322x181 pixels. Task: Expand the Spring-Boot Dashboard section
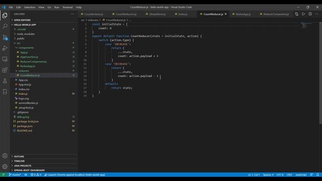(x=29, y=170)
